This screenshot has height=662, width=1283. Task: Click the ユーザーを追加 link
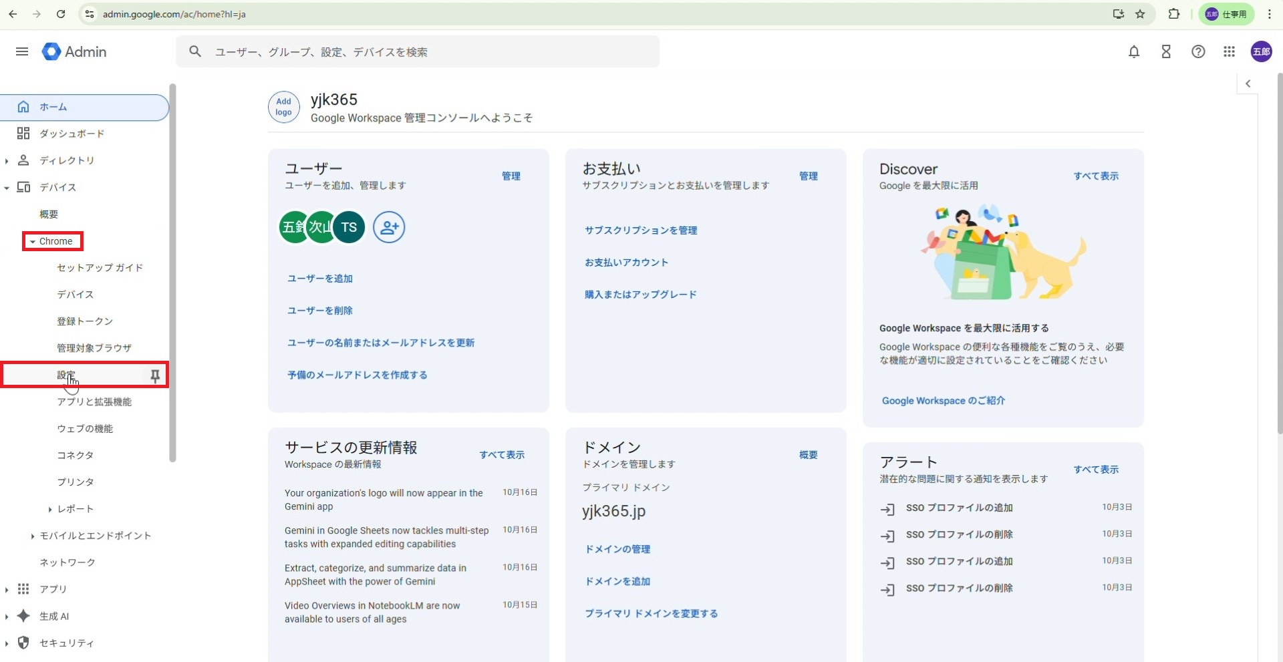pyautogui.click(x=320, y=279)
